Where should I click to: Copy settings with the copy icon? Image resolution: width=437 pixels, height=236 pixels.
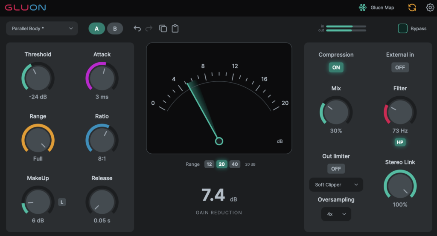(x=163, y=29)
